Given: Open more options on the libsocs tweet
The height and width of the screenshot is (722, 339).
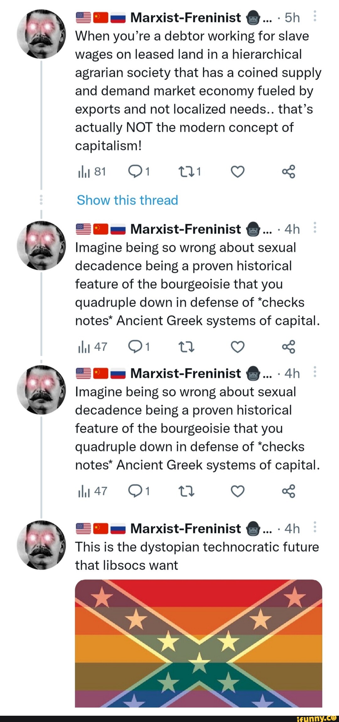Looking at the screenshot, I should [315, 527].
